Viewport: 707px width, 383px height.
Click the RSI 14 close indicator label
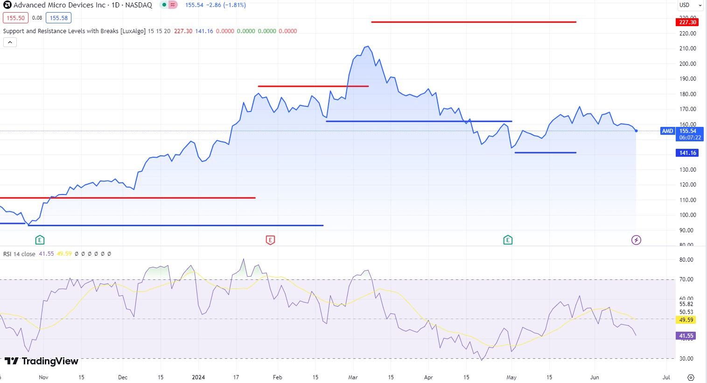point(18,253)
